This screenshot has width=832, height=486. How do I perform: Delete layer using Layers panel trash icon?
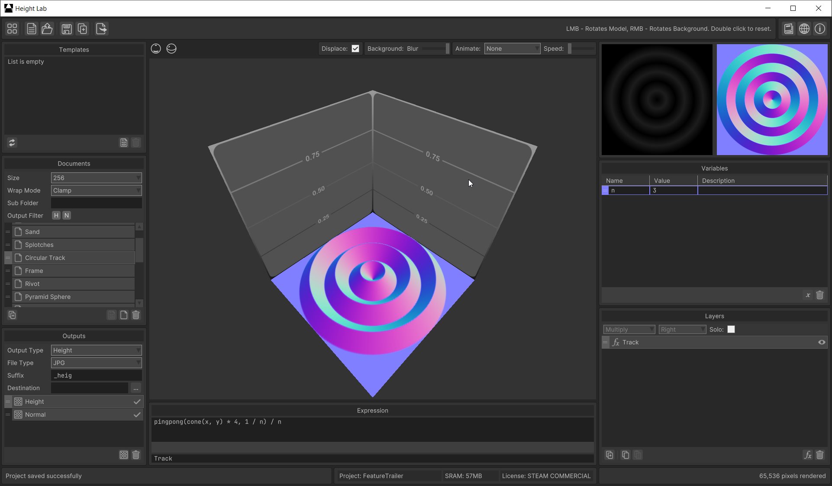pos(819,455)
